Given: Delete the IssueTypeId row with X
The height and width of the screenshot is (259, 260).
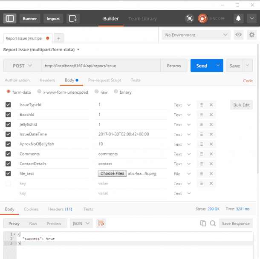Looking at the screenshot, I should pos(211,105).
